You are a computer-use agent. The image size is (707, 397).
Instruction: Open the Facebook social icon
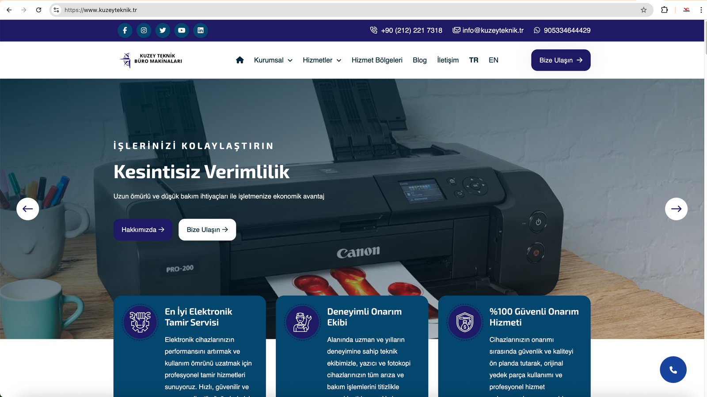click(x=125, y=30)
